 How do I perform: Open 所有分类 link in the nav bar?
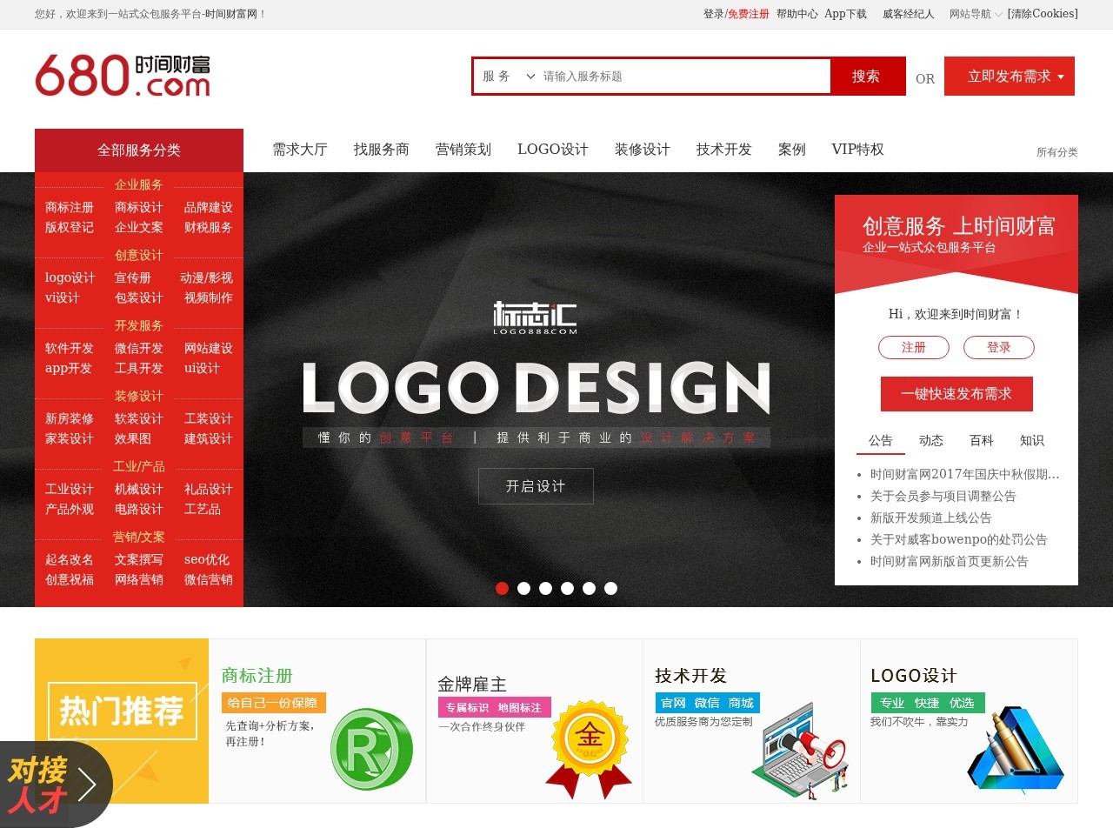click(1056, 152)
